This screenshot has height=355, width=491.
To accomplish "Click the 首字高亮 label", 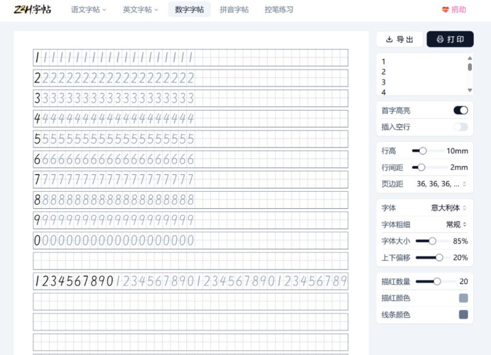I will (x=395, y=111).
